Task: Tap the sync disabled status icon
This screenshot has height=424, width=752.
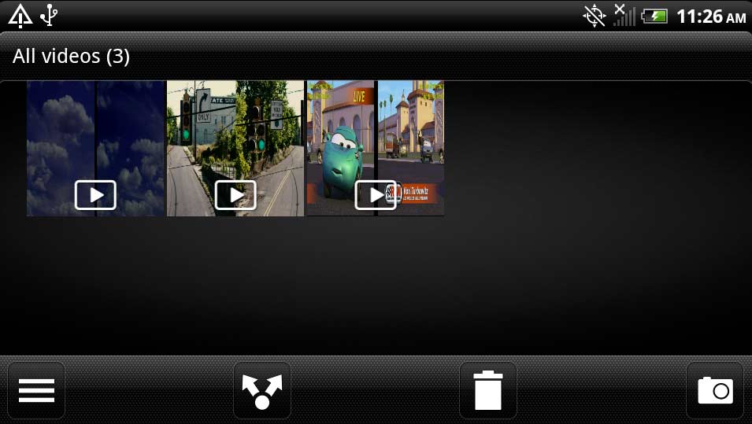Action: click(595, 16)
